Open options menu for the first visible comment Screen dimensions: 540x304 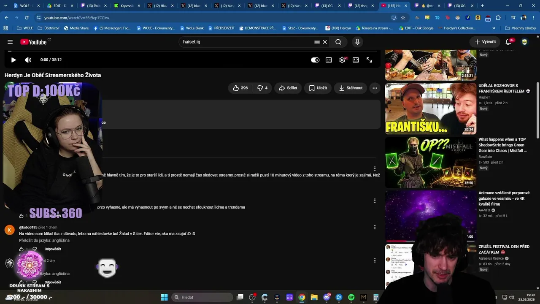pos(375,169)
